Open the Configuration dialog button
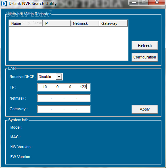This screenshot has height=168, width=166. click(145, 57)
